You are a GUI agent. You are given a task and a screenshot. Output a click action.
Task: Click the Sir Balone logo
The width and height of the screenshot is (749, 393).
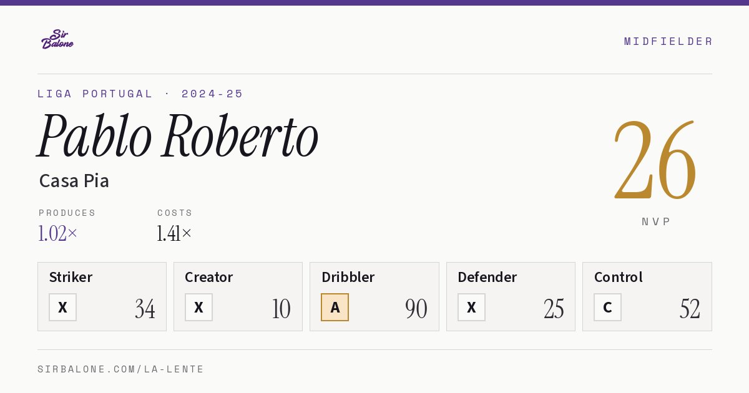click(57, 39)
